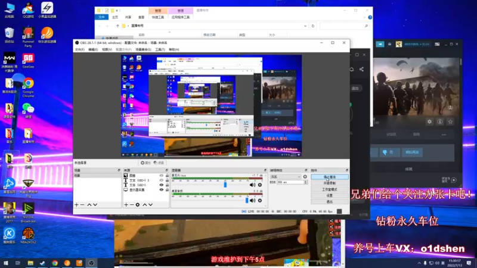477x268 pixels.
Task: Click the star favorite icon in right window
Action: click(x=451, y=121)
